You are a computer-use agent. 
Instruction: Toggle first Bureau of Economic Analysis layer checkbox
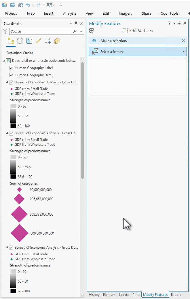click(x=11, y=82)
